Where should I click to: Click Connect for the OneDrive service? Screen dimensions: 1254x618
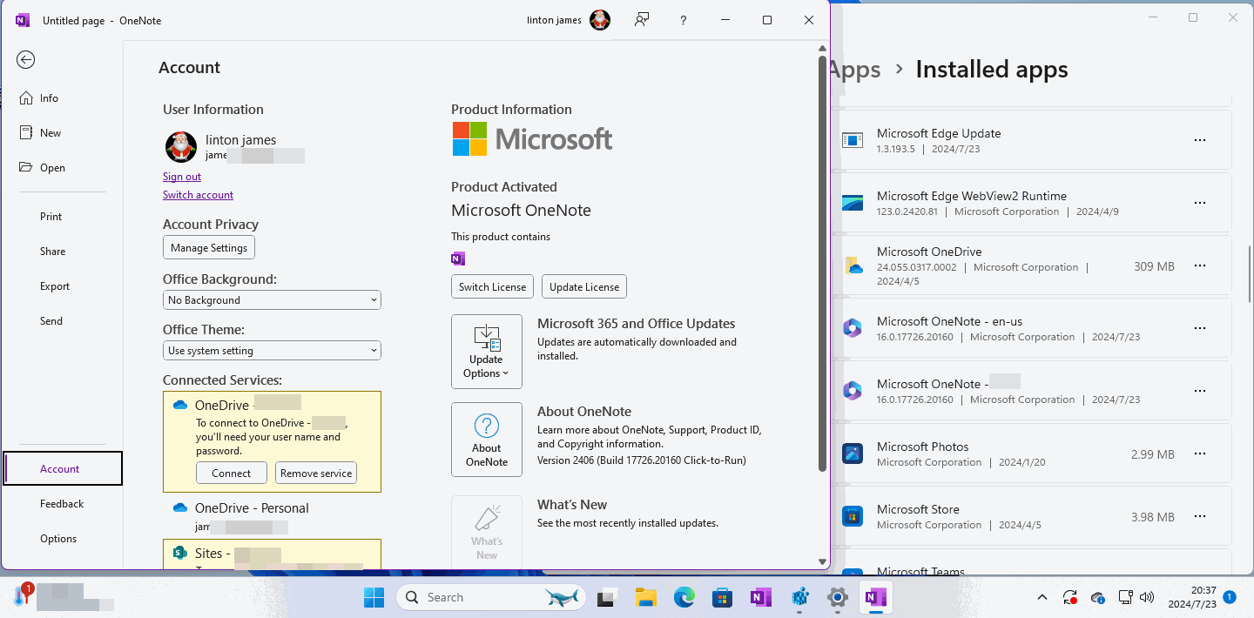pyautogui.click(x=231, y=474)
